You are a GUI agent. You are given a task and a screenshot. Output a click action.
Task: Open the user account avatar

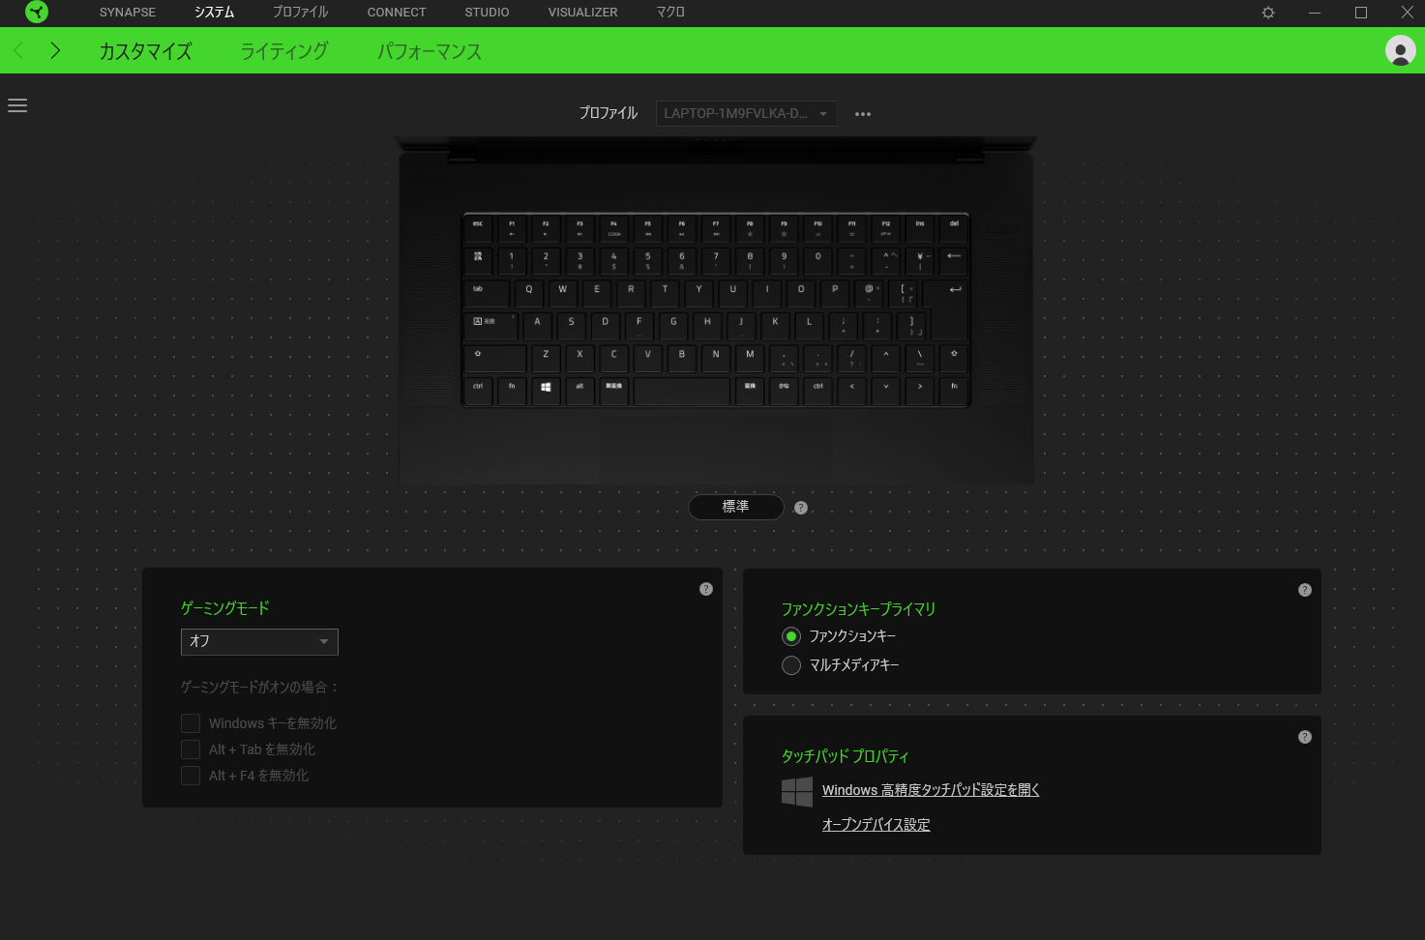pyautogui.click(x=1400, y=50)
